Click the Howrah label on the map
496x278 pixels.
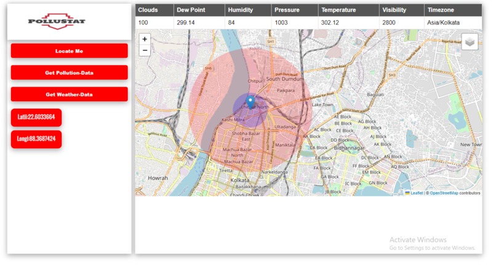point(158,178)
